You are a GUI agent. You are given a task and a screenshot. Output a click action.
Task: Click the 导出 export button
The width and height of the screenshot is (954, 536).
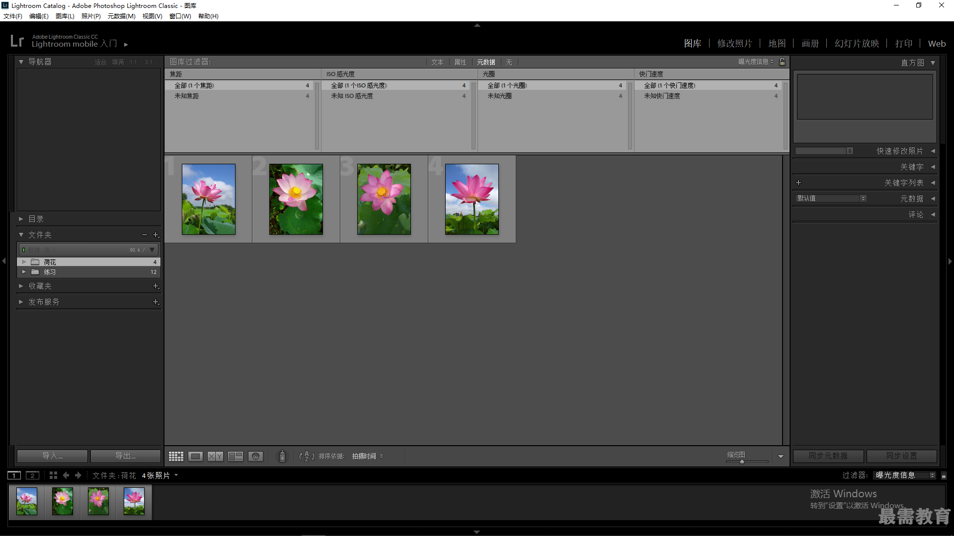click(x=126, y=456)
